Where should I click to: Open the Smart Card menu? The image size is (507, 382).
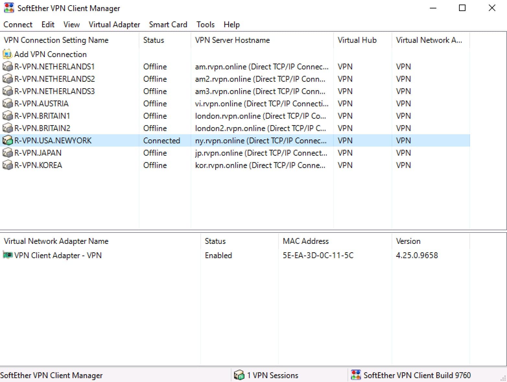click(168, 25)
